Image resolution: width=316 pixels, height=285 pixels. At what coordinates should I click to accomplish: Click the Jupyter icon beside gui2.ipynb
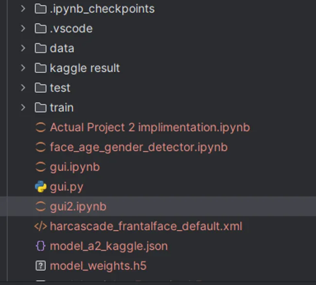click(x=40, y=206)
